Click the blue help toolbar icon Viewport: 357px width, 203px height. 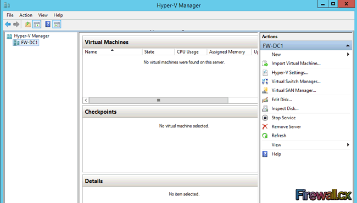(x=48, y=24)
